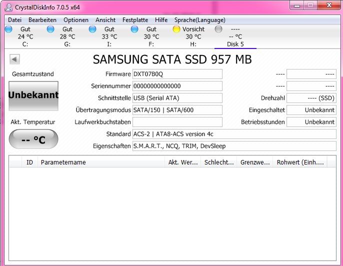343x266 pixels.
Task: Select the blue status icon for drive F:
Action: coord(134,29)
